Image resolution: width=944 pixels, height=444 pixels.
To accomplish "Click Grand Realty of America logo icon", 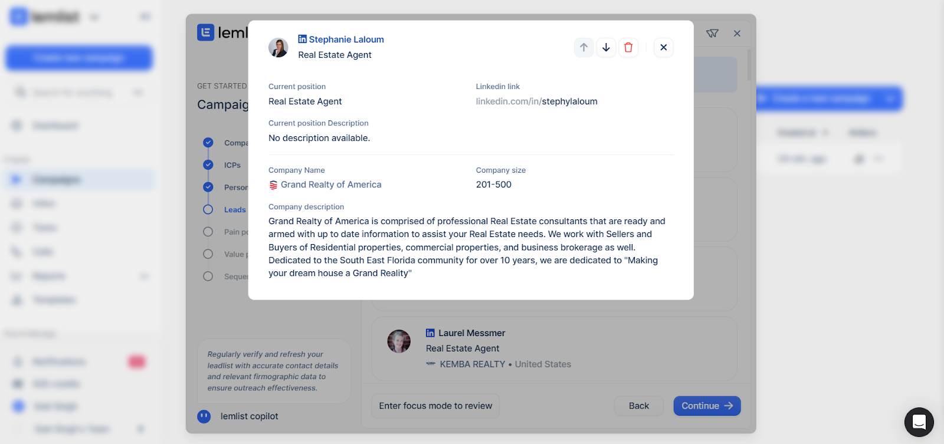I will [273, 185].
